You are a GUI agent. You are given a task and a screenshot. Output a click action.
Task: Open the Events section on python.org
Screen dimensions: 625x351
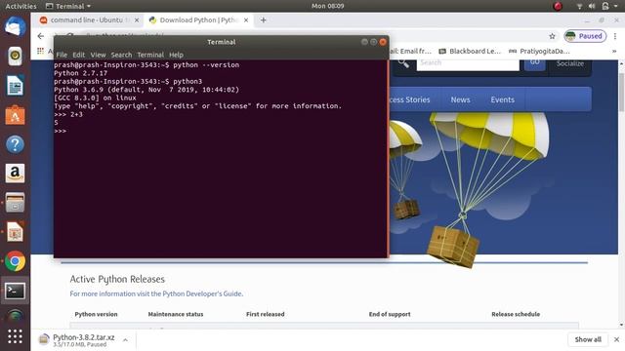pyautogui.click(x=503, y=99)
